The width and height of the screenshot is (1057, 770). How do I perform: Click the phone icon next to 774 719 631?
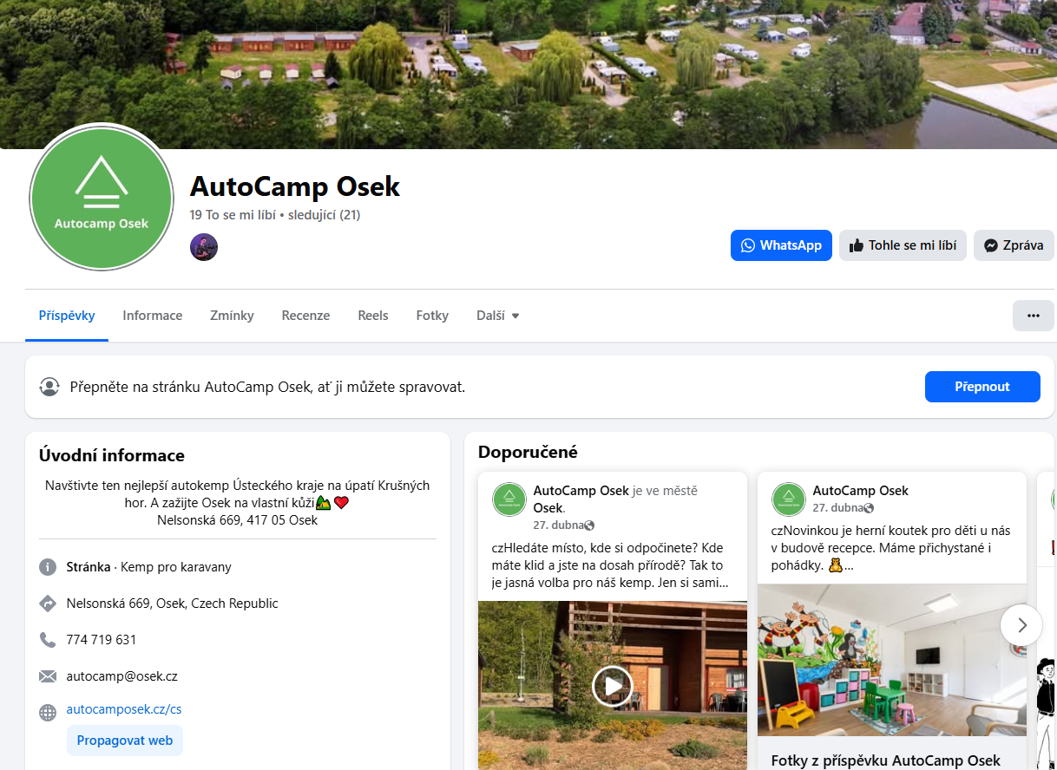point(48,640)
